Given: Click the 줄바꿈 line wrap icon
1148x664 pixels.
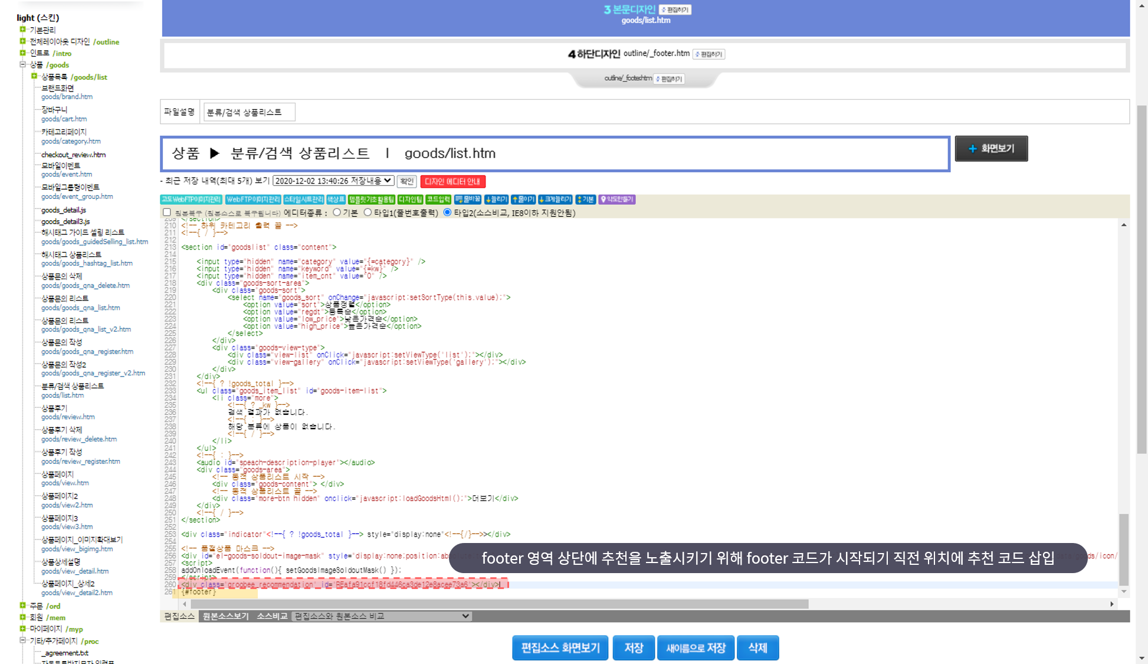Looking at the screenshot, I should pyautogui.click(x=468, y=199).
